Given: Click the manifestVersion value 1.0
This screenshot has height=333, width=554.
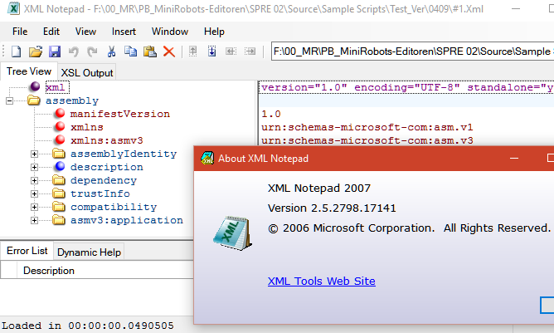Looking at the screenshot, I should point(271,114).
